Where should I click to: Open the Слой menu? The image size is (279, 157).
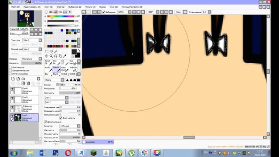60,7
